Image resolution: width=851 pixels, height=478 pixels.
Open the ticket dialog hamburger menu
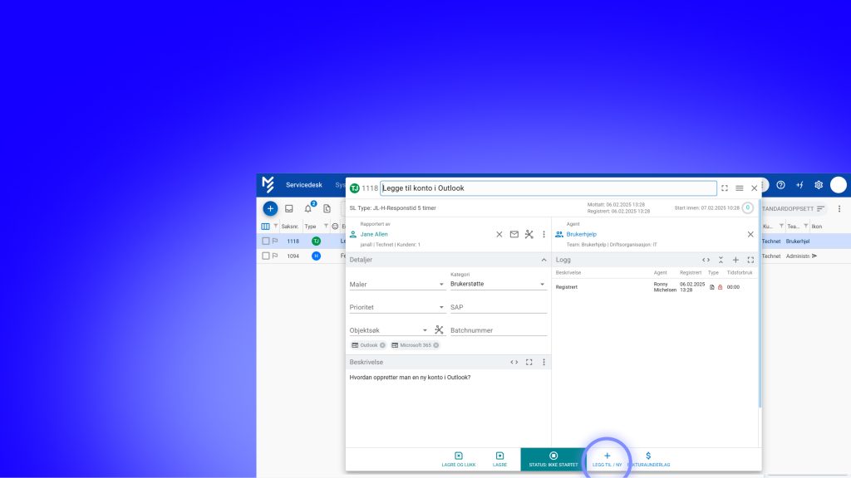(739, 188)
